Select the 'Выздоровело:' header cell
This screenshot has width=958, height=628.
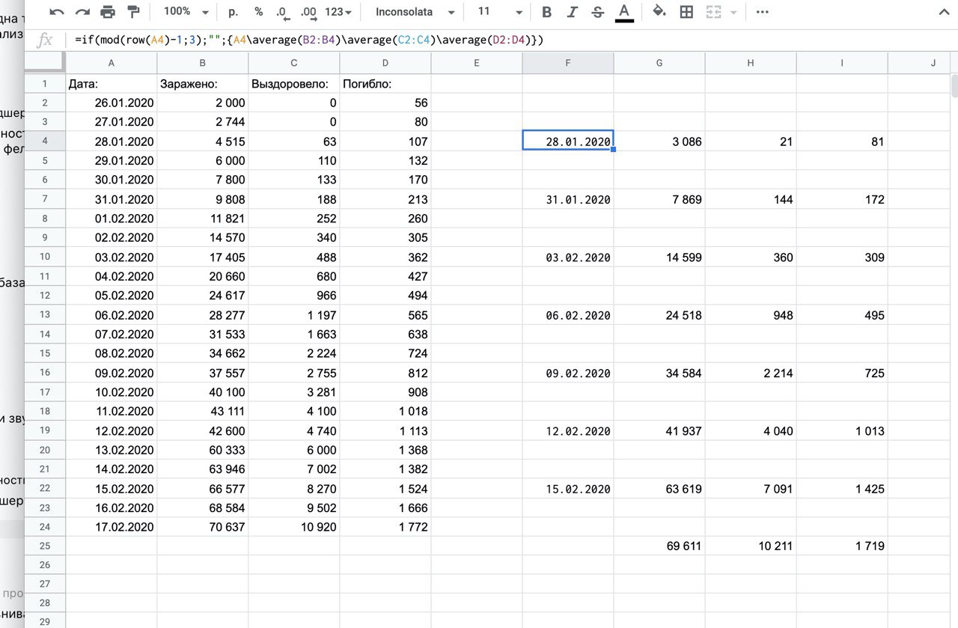tap(294, 84)
